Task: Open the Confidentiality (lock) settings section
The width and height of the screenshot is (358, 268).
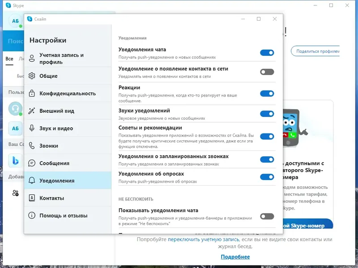Action: point(32,93)
